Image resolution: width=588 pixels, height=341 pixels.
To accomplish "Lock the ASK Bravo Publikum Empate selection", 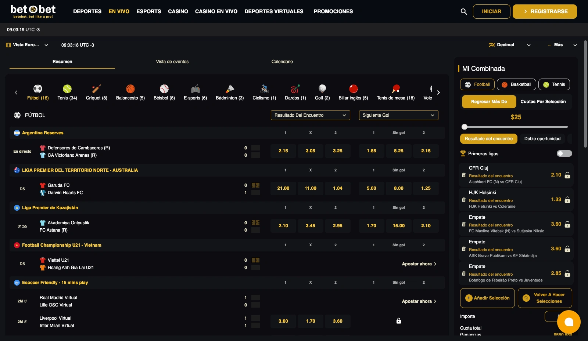I will click(567, 249).
